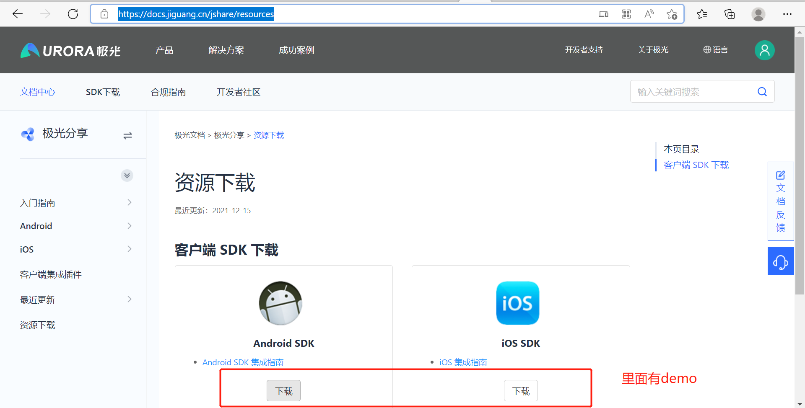This screenshot has width=805, height=408.
Task: Click the 资源下载 breadcrumb link
Action: click(269, 135)
